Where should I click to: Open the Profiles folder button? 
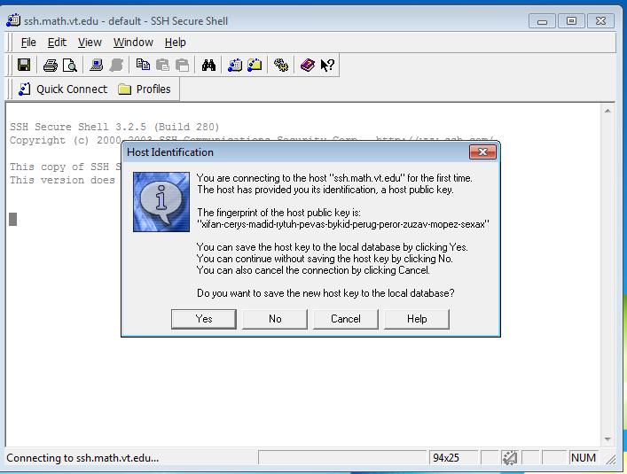(145, 89)
